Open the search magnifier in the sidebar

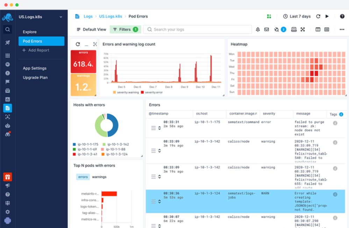[x=7, y=29]
